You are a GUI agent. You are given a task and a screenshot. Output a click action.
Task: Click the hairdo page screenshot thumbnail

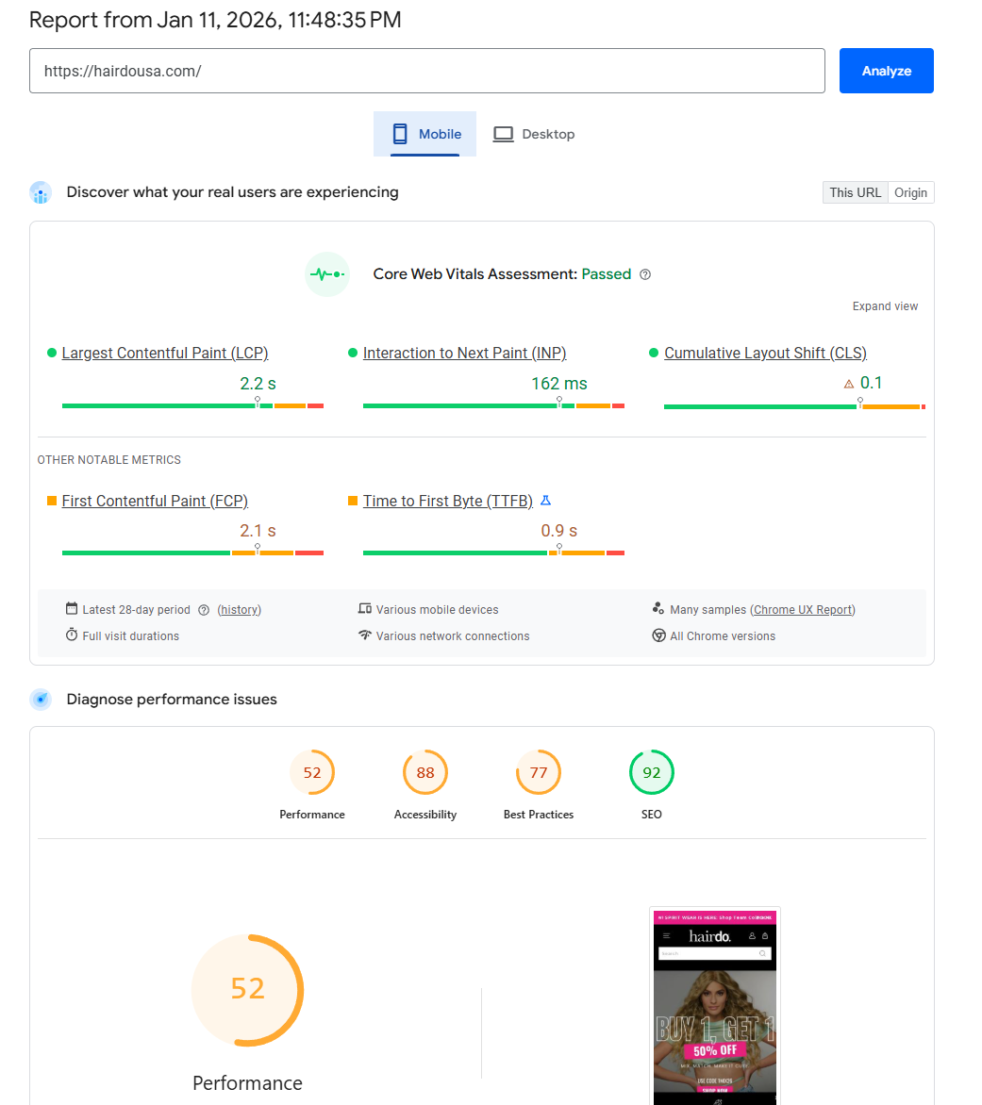715,1006
